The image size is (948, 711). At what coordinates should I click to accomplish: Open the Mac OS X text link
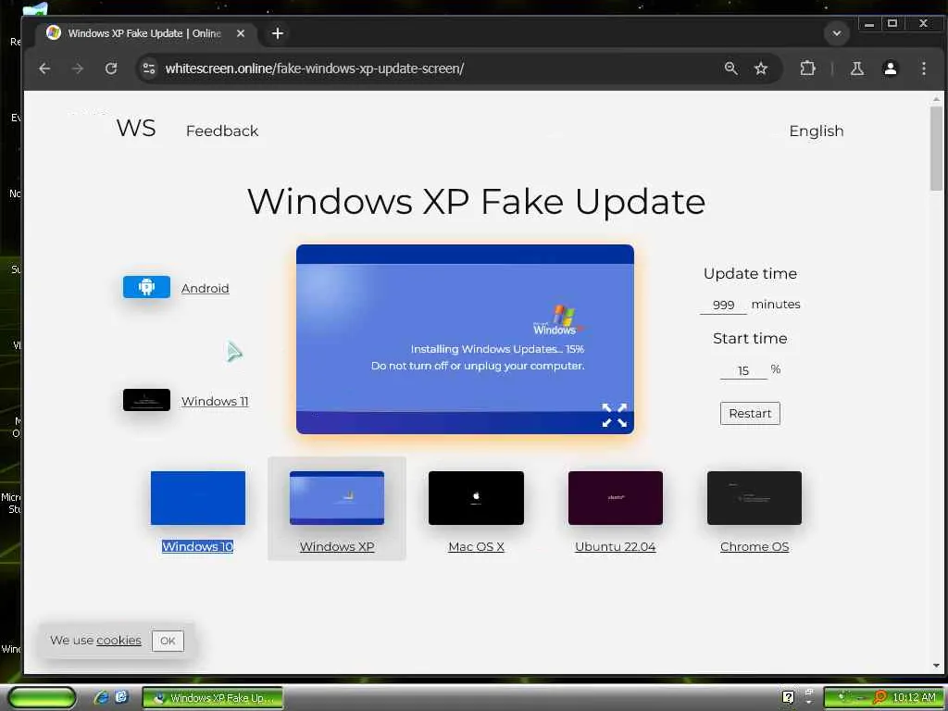[476, 546]
